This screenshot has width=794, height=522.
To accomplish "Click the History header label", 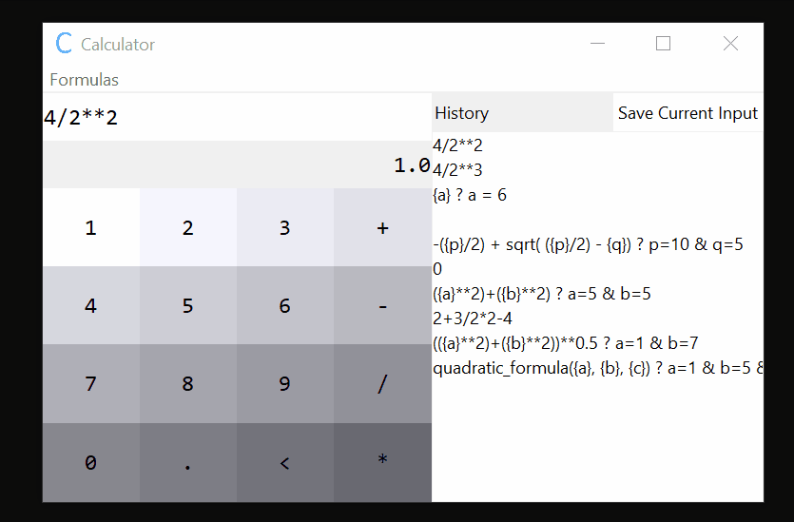I will 461,113.
